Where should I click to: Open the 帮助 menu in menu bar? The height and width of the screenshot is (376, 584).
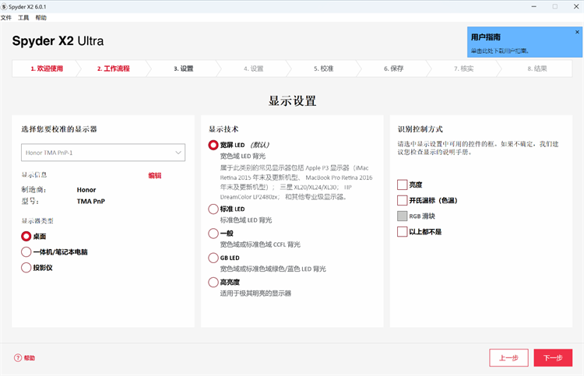coord(41,17)
